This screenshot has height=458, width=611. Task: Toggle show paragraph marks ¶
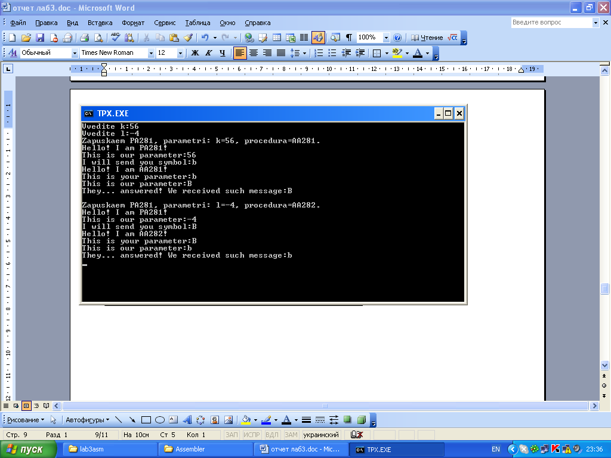(349, 38)
